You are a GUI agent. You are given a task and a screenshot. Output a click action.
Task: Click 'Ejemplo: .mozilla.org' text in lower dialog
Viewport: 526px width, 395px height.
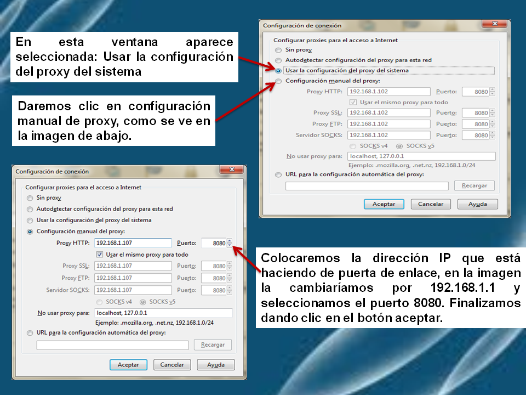point(155,323)
